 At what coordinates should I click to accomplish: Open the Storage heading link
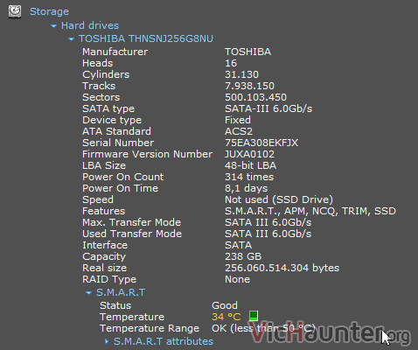[x=49, y=11]
